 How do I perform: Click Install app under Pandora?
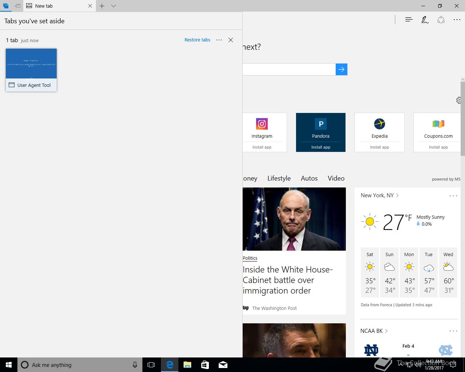point(321,147)
